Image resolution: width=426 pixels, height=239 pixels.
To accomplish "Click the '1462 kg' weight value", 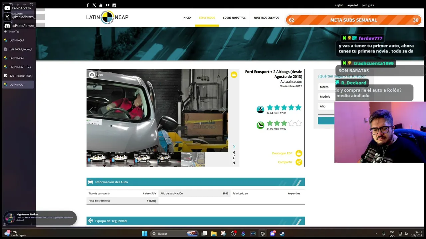I will (x=151, y=200).
